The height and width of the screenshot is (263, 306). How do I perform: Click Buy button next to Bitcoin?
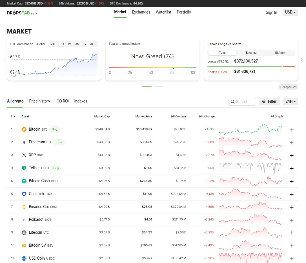(55, 130)
